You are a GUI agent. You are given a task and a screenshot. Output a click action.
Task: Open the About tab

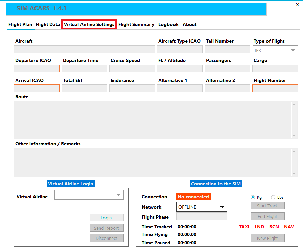[189, 25]
